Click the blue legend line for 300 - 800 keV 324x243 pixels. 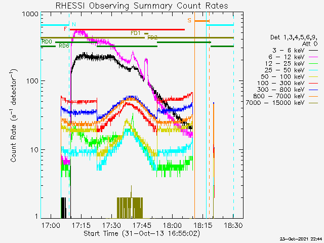pyautogui.click(x=313, y=90)
